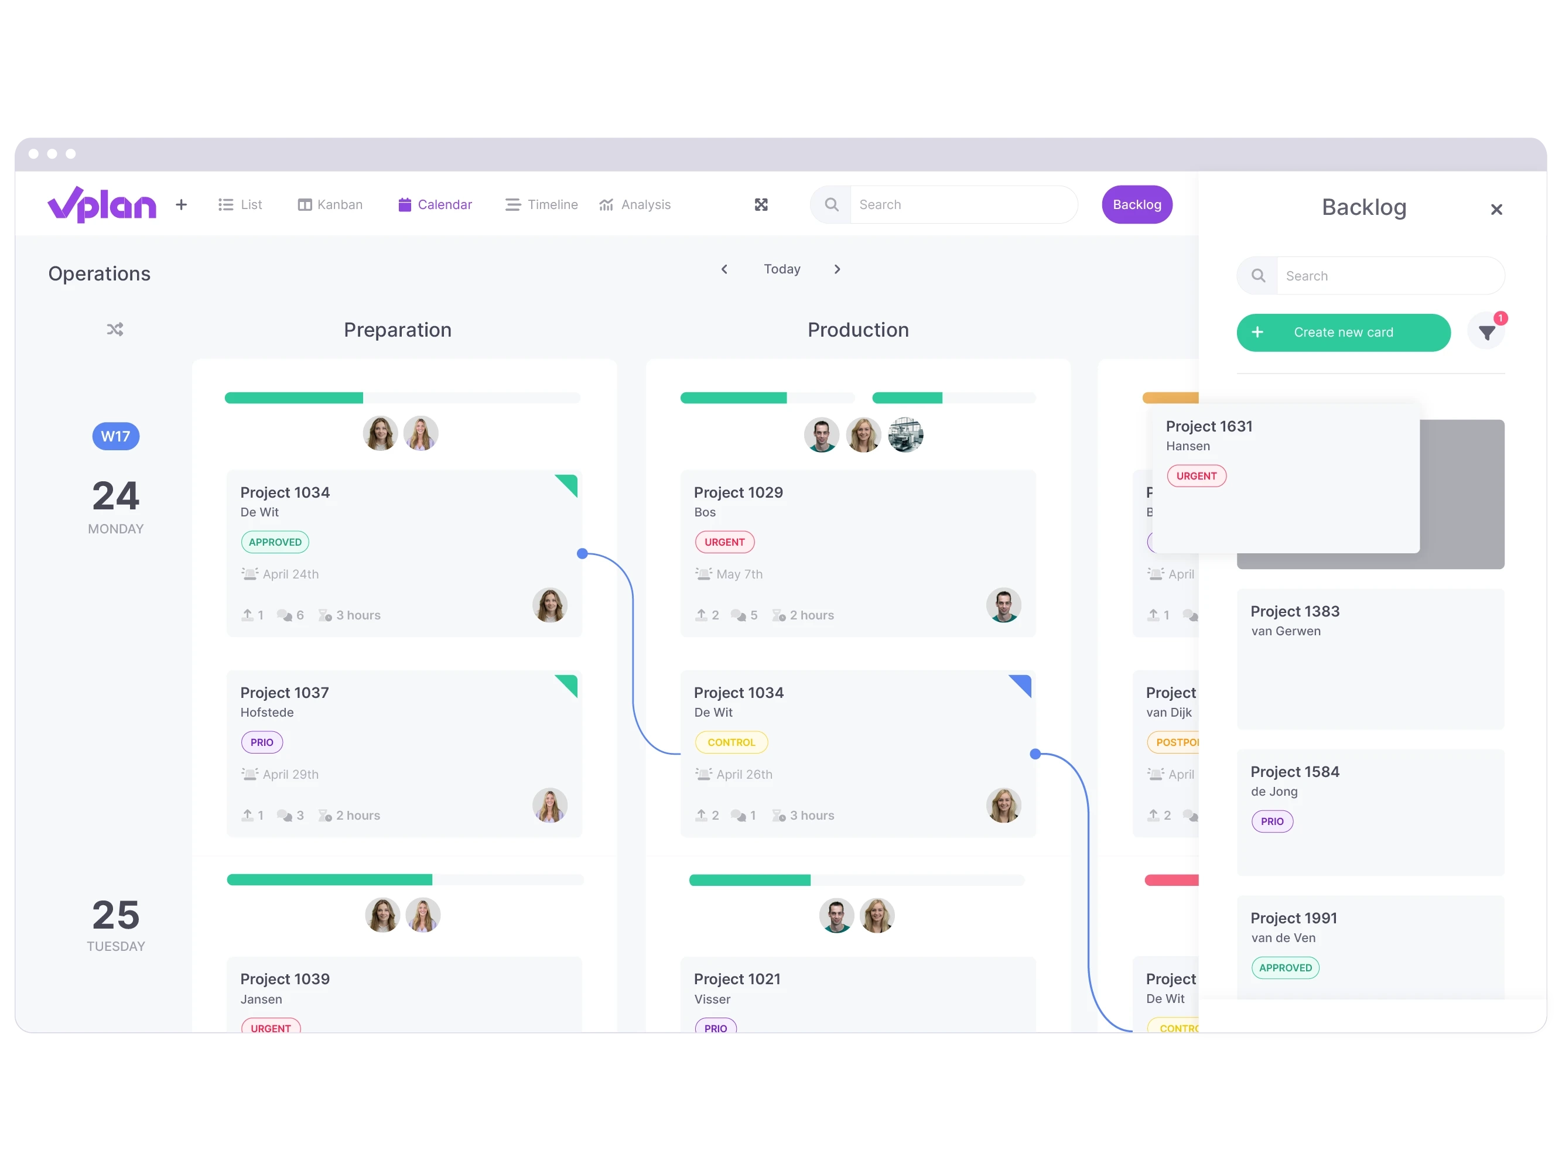Click the back navigation arrow
Viewport: 1562px width, 1171px height.
click(x=724, y=269)
